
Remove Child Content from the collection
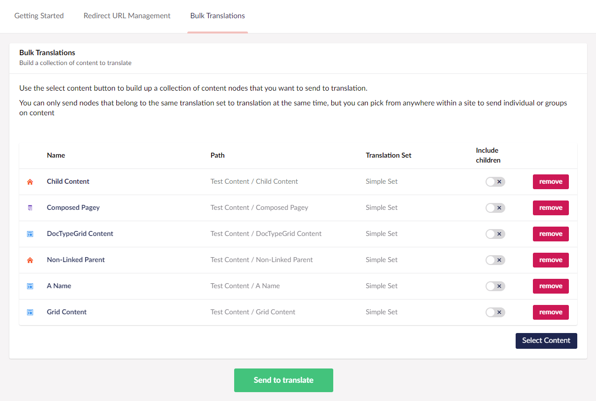551,181
